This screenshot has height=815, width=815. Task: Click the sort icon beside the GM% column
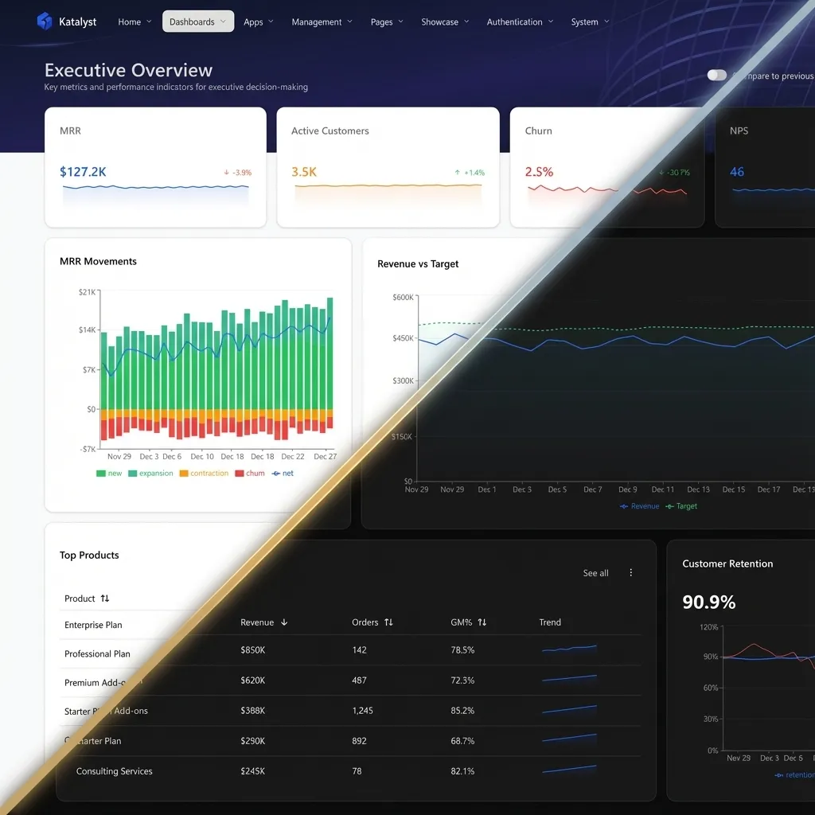[x=483, y=622]
